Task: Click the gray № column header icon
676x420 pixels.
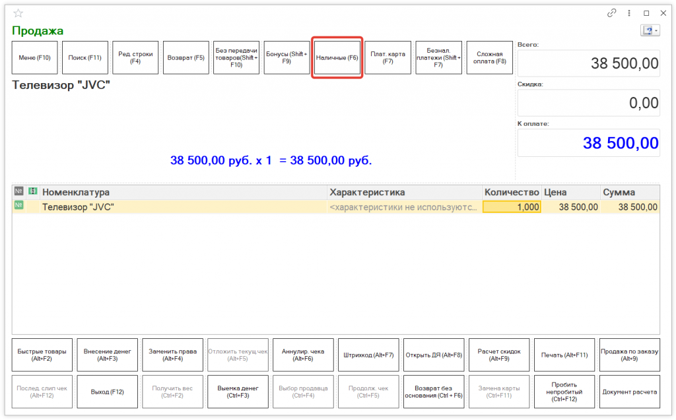Action: pos(18,191)
